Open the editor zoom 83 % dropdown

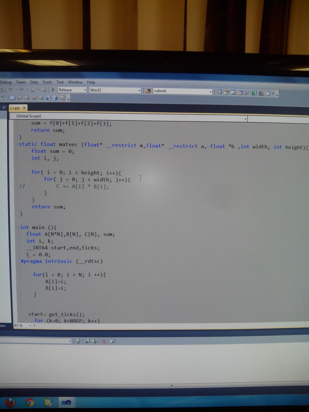(30, 325)
